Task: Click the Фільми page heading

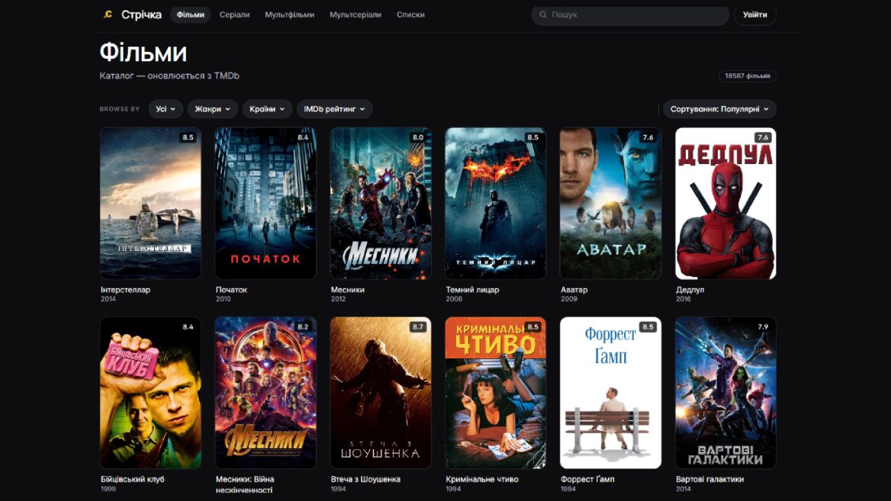Action: (143, 53)
